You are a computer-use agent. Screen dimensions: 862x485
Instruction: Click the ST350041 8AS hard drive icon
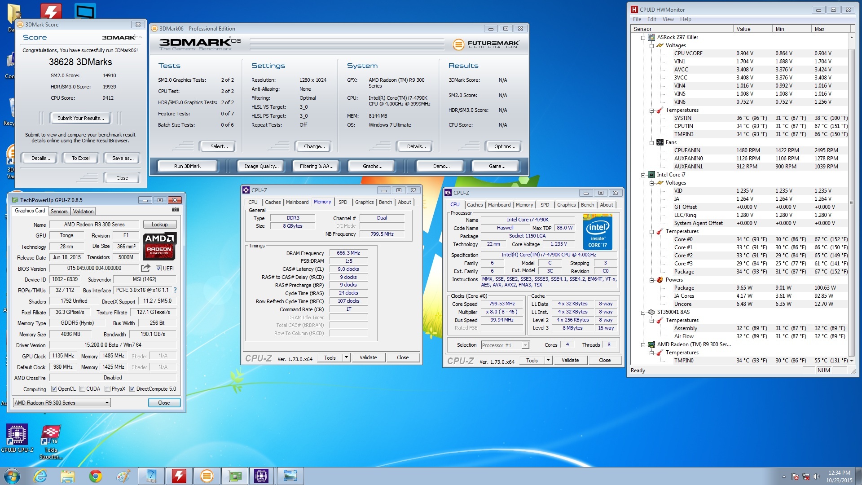(651, 312)
